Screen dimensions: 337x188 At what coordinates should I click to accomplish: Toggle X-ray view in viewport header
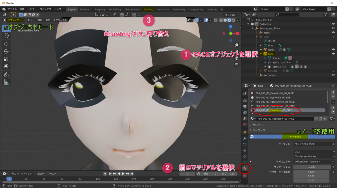(x=215, y=20)
